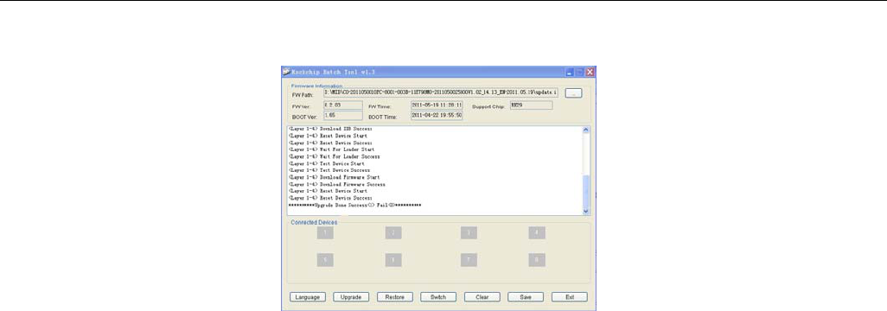The image size is (887, 311).
Task: Select connected device slot 3
Action: (x=469, y=232)
